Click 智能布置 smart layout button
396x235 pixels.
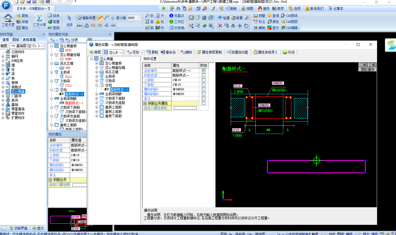tap(86, 18)
